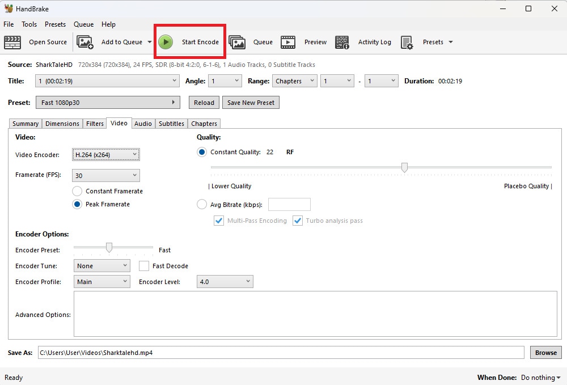567x385 pixels.
Task: Click the Preview filmstrip icon
Action: click(x=288, y=43)
